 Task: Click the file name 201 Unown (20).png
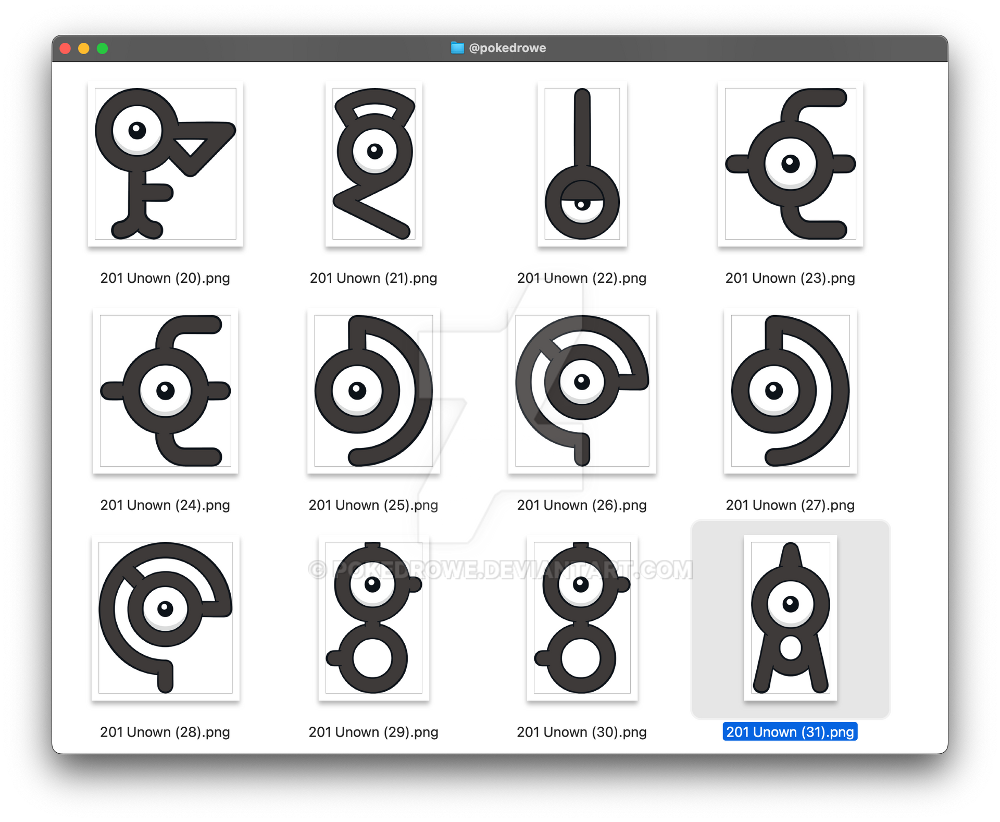click(x=165, y=278)
